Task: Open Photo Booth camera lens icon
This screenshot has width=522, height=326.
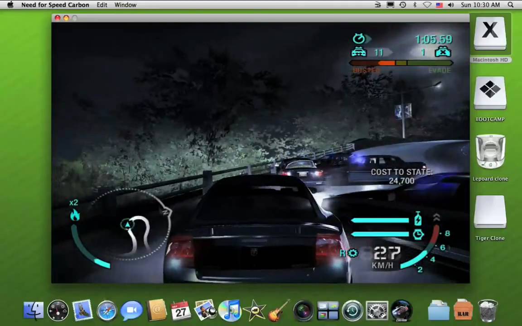Action: click(303, 311)
